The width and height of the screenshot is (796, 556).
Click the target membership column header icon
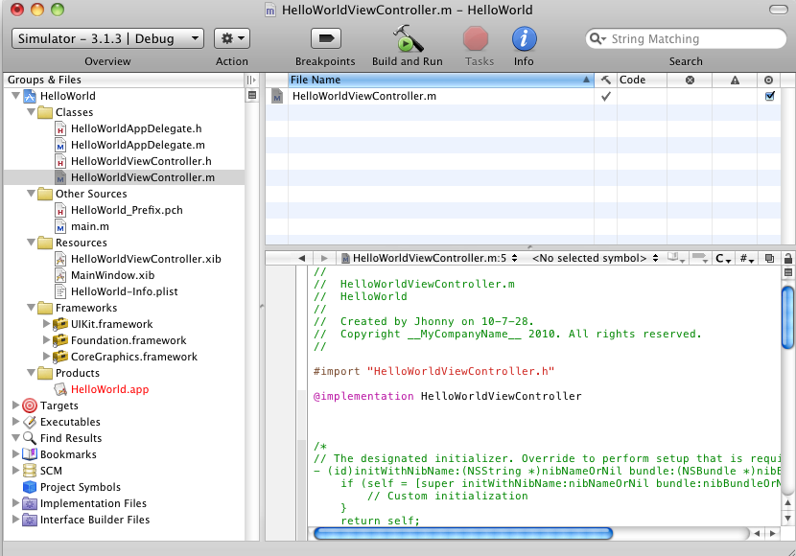768,80
